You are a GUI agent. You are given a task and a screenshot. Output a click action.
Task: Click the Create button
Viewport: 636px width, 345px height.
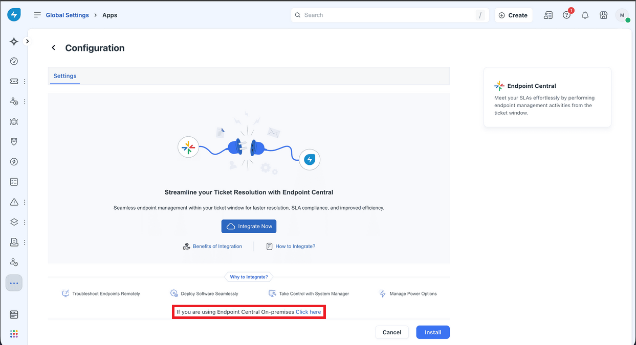coord(514,15)
